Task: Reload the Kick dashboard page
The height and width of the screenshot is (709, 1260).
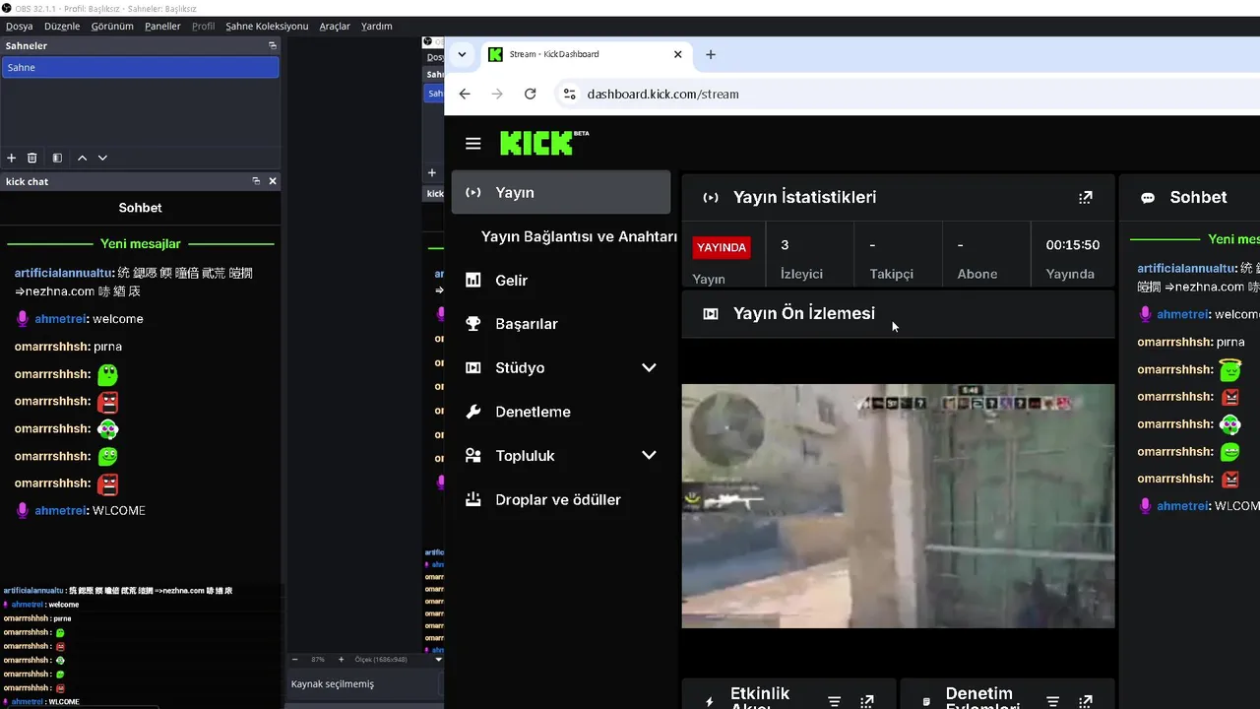Action: pyautogui.click(x=530, y=94)
